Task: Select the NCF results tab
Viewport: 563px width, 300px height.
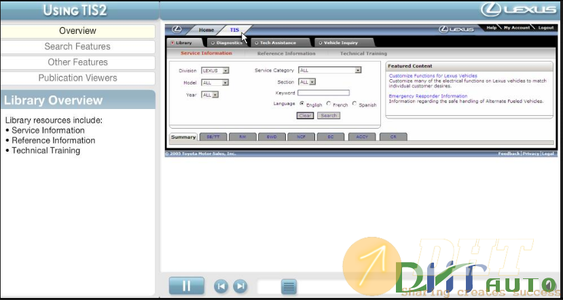Action: click(x=302, y=137)
